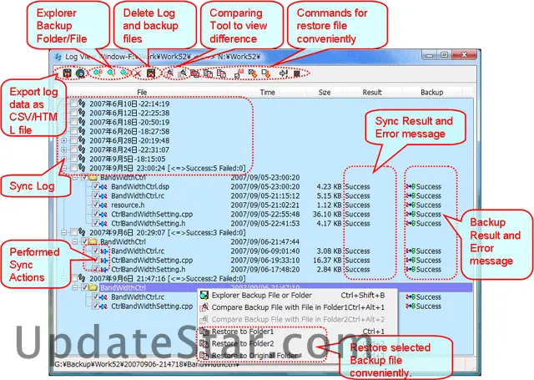Click the empty-box with orange arrow icon
Screen dimensions: 534x380
(x=266, y=73)
